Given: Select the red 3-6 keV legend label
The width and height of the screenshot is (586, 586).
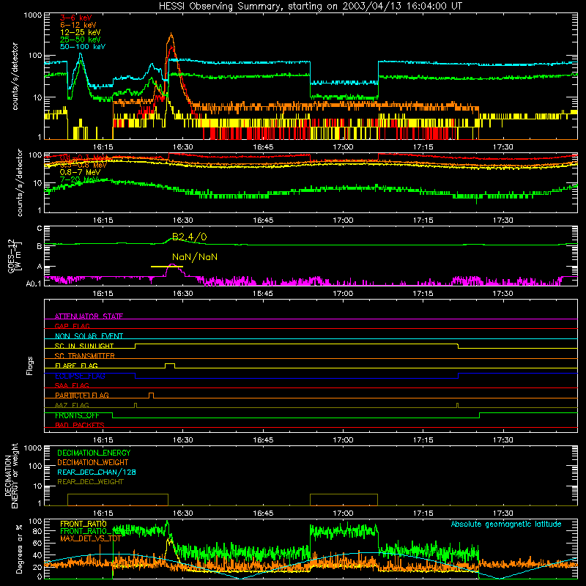Looking at the screenshot, I should pyautogui.click(x=76, y=18).
